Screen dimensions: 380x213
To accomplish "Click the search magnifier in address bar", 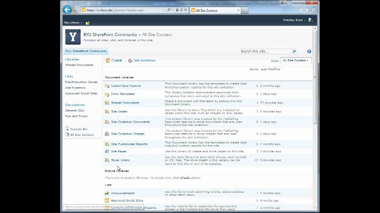I will [169, 10].
